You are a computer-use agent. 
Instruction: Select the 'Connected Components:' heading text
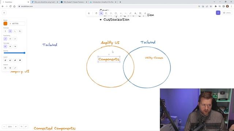(x=55, y=128)
